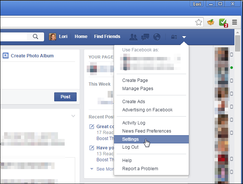Screen dimensions: 243x184
Task: Open Activity Log from the menu
Action: coord(134,123)
